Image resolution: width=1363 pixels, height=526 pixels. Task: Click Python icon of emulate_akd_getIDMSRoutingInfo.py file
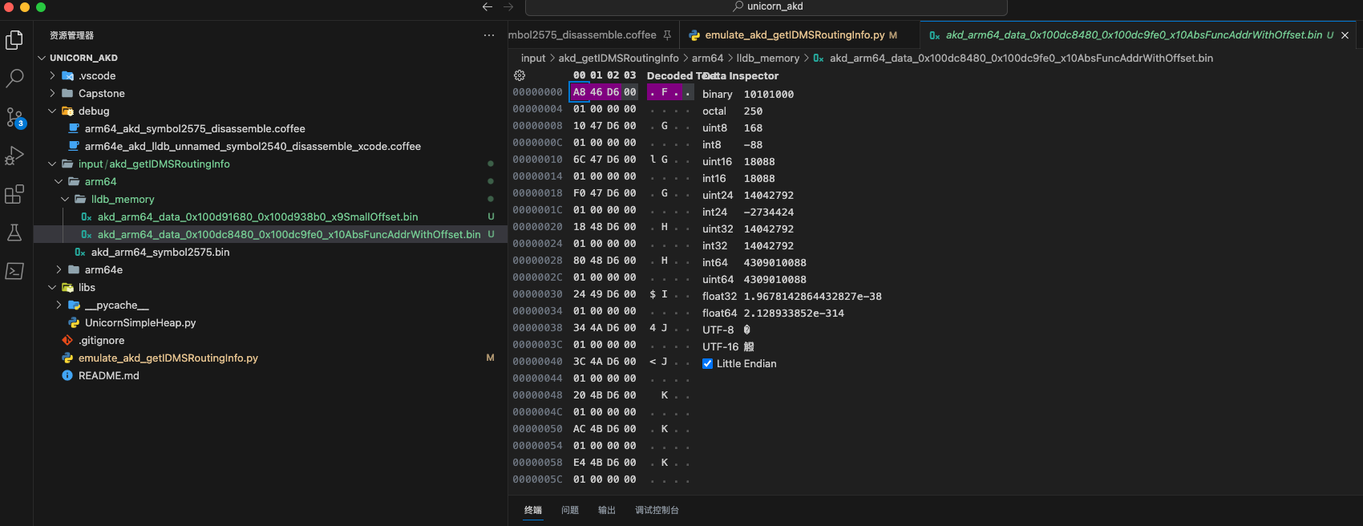pos(67,358)
